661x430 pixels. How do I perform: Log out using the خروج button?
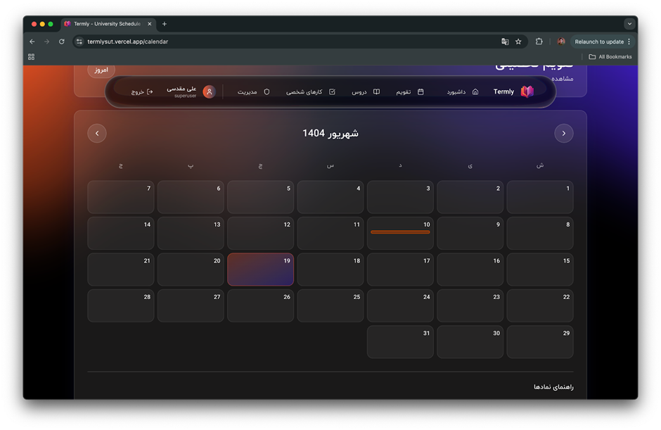(141, 91)
